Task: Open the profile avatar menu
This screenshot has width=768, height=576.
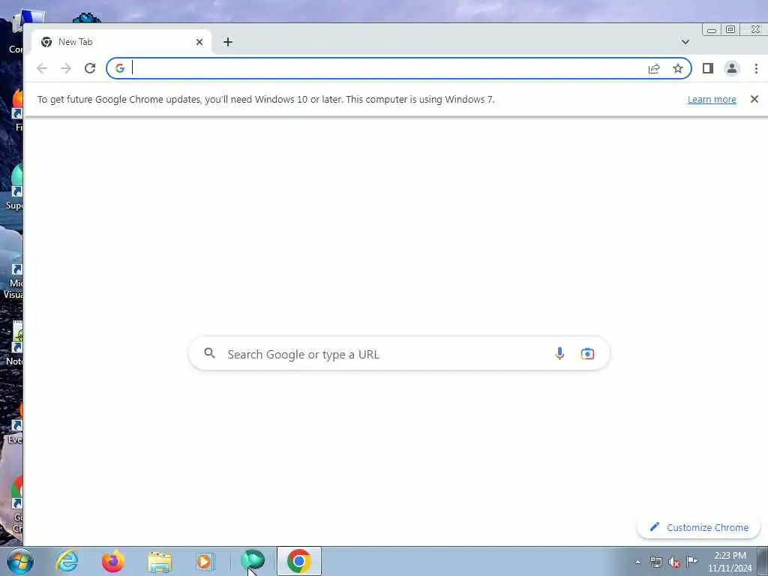Action: coord(732,68)
